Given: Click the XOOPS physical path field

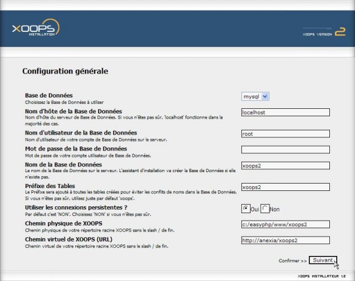Looking at the screenshot, I should click(285, 224).
